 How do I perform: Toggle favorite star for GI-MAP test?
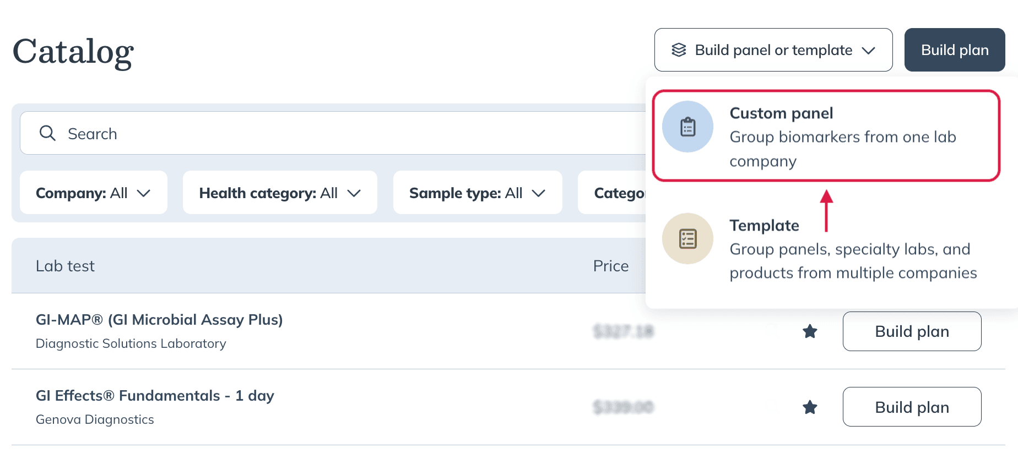tap(810, 331)
